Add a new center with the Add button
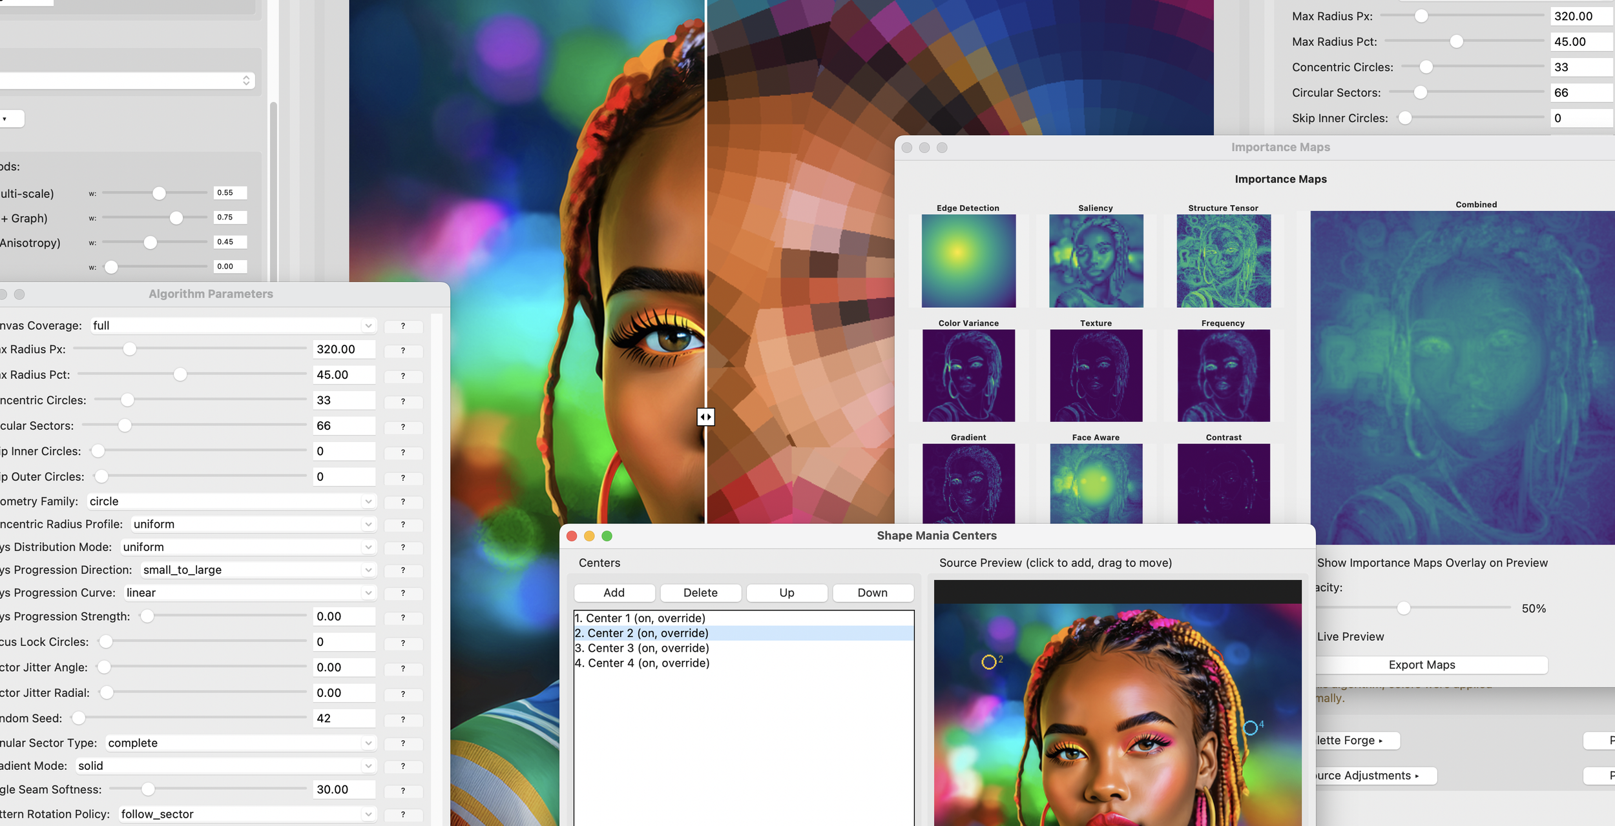This screenshot has height=826, width=1615. pos(613,592)
